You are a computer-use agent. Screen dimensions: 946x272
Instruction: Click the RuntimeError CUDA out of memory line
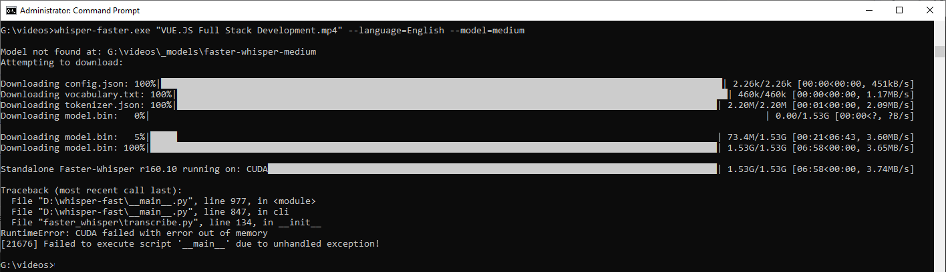pos(134,233)
